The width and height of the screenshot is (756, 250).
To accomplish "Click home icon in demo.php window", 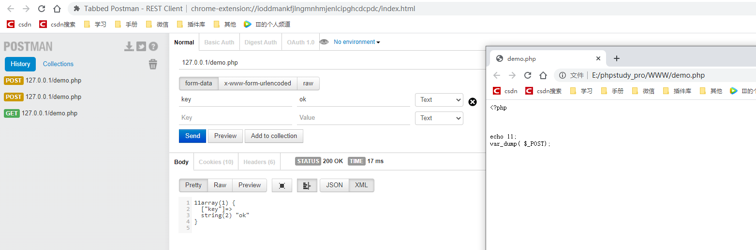I will (x=543, y=75).
